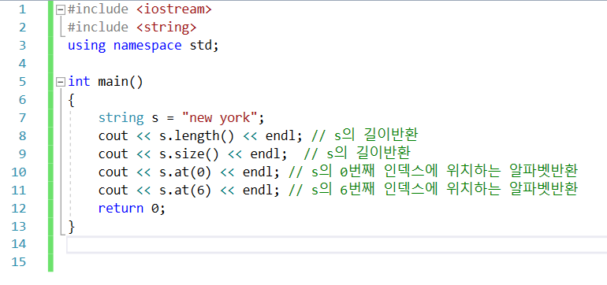
Task: Click line number 5 in the gutter
Action: tap(22, 82)
